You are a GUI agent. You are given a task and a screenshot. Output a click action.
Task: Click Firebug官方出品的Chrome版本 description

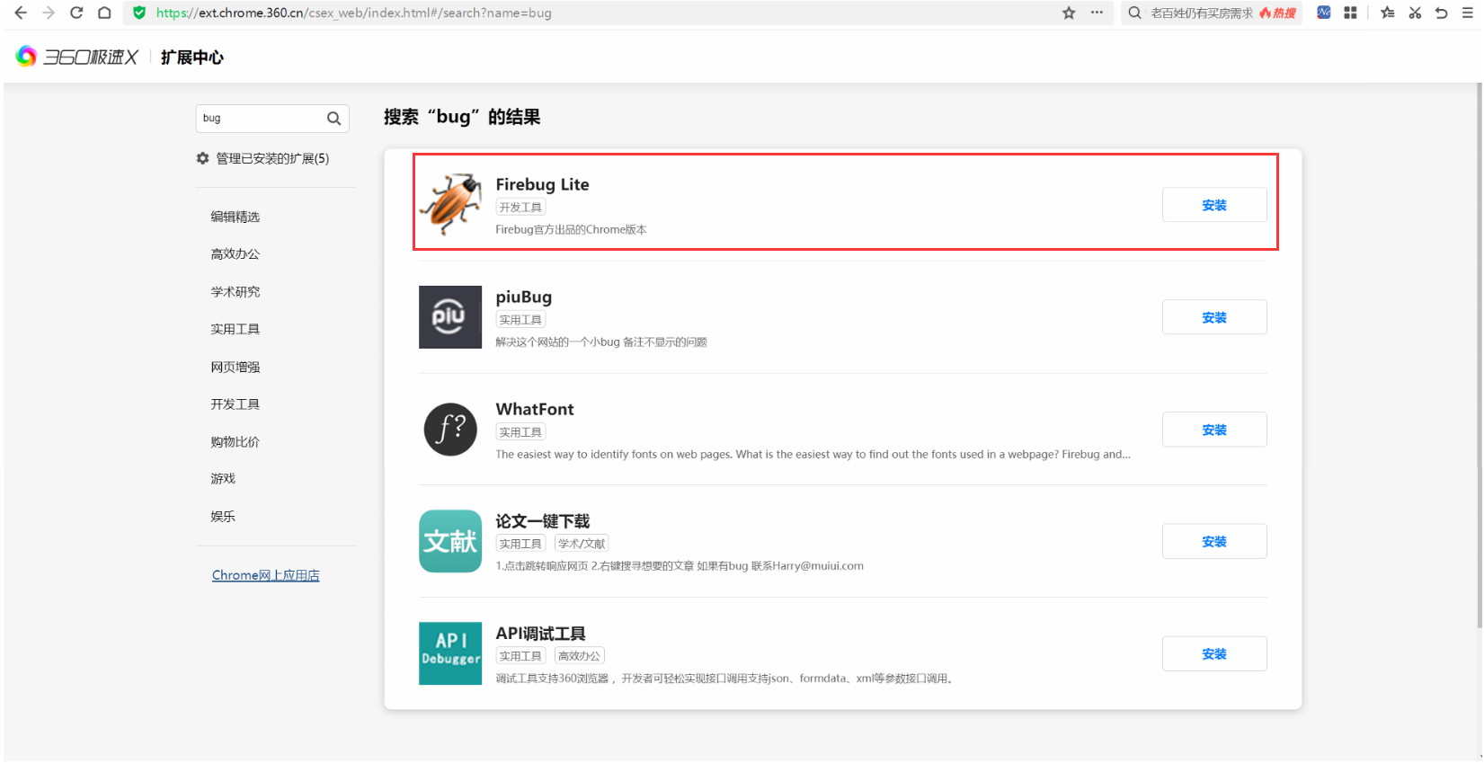pos(572,230)
